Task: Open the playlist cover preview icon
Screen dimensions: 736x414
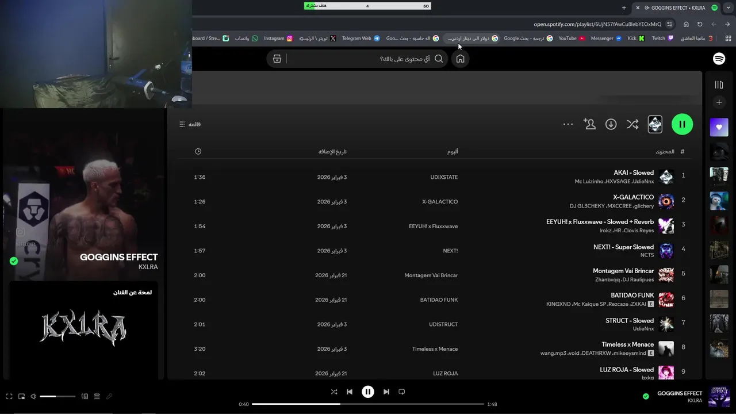Action: click(x=655, y=124)
